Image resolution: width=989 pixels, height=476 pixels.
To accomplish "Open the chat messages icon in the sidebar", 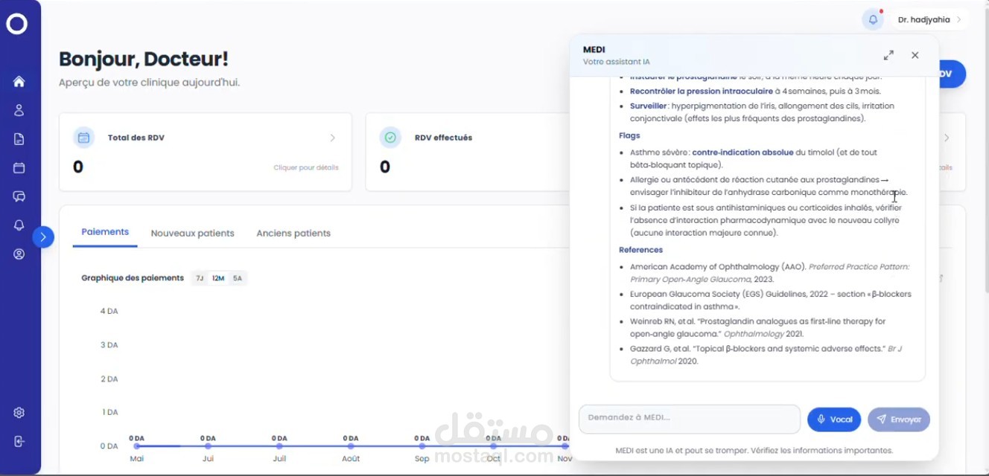I will tap(19, 196).
